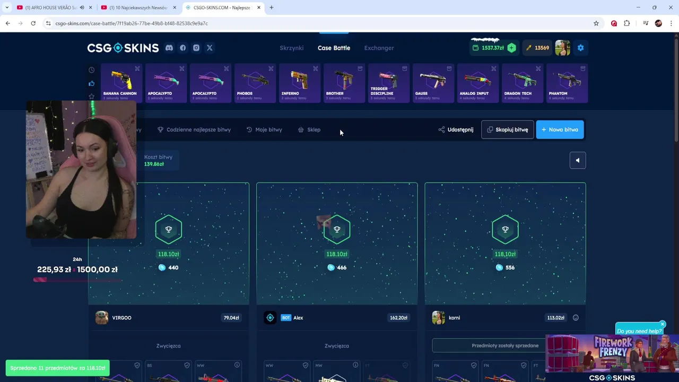Screen dimensions: 679x382
Task: Open Codzienne najlepsze bitwy
Action: [194, 129]
